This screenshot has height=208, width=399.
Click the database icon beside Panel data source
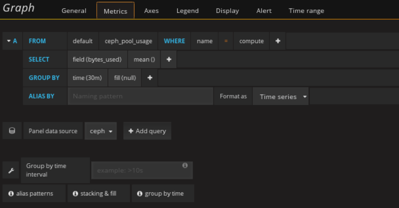tap(12, 131)
